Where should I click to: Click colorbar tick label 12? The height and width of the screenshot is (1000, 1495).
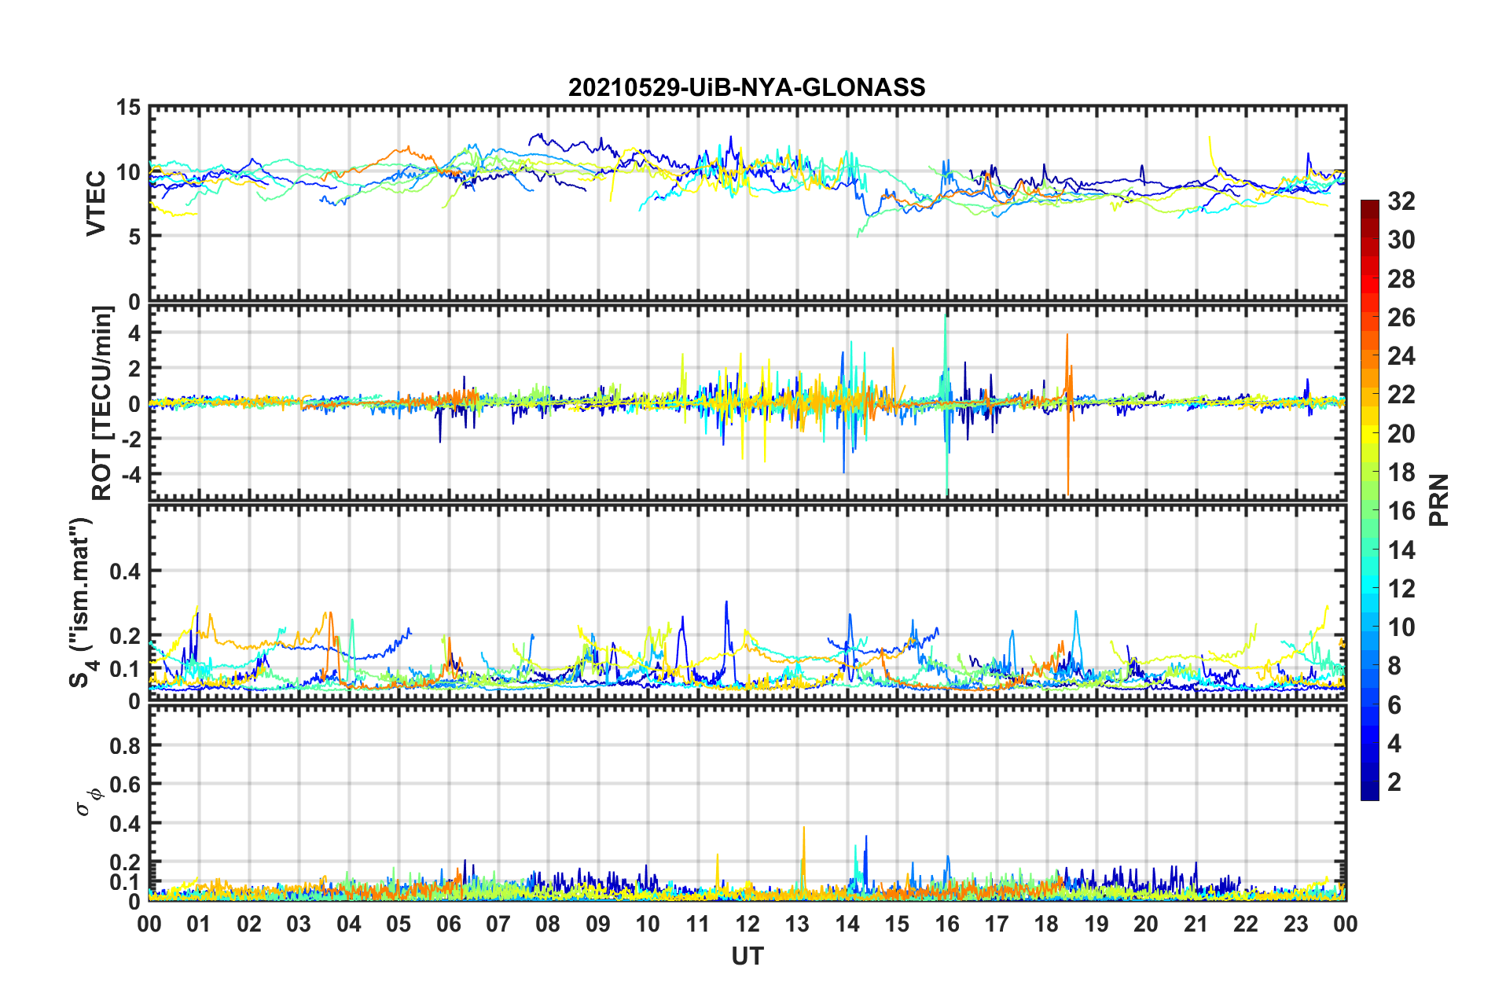[x=1401, y=589]
